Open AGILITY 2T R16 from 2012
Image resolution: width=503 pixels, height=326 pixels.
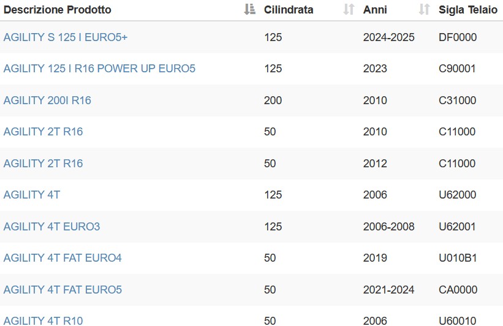tap(43, 164)
